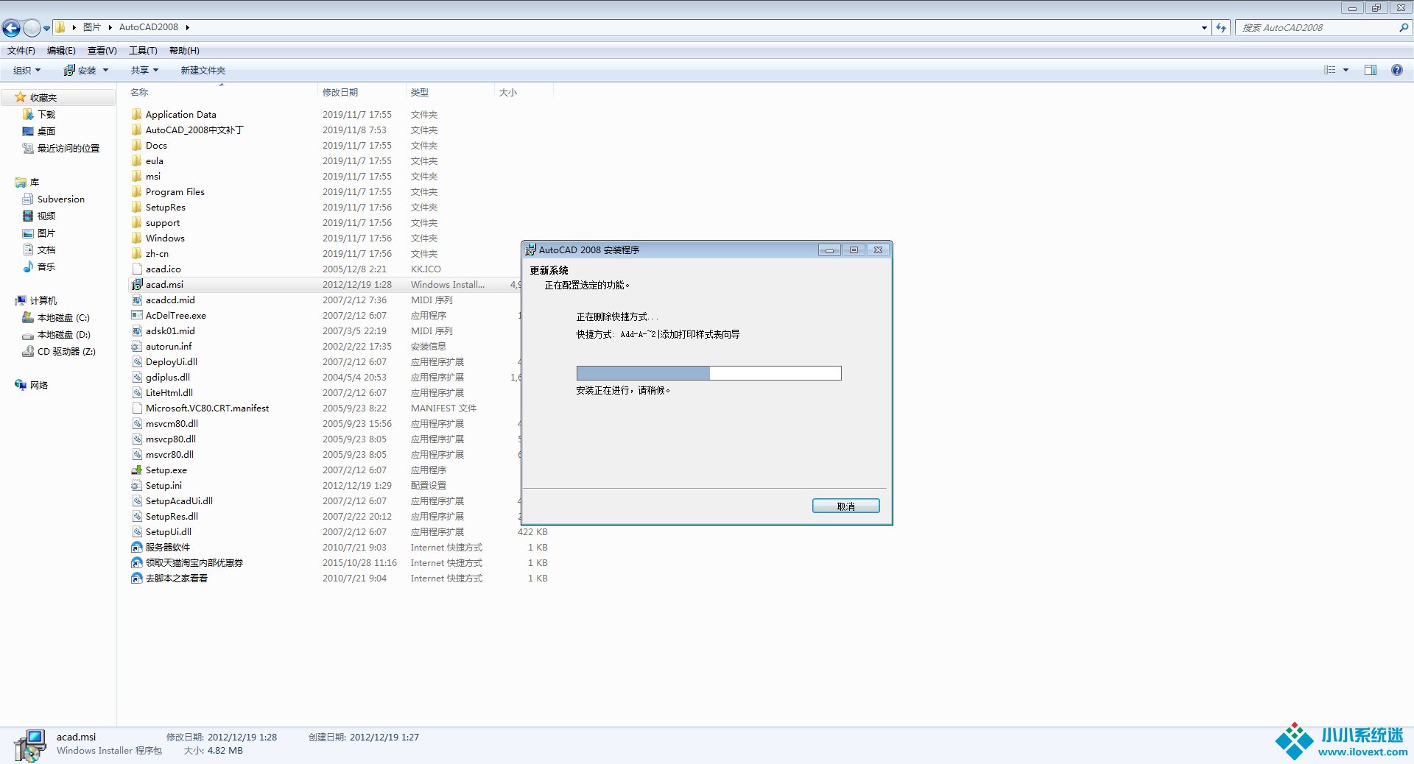
Task: Toggle the preview pane icon
Action: tap(1370, 70)
